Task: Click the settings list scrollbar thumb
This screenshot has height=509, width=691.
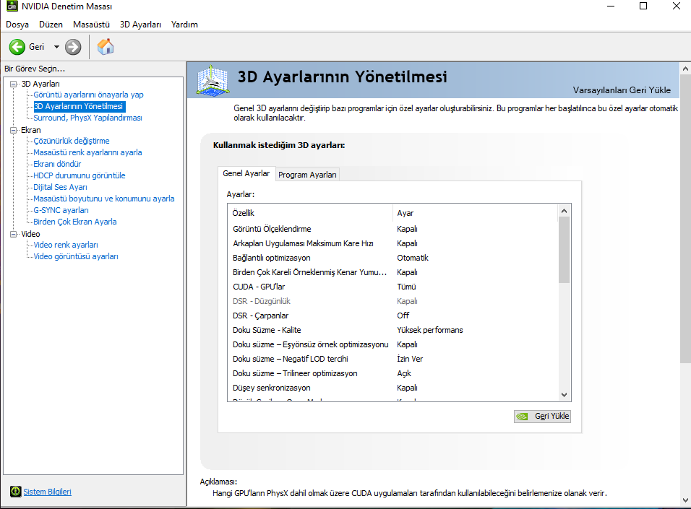Action: [564, 250]
